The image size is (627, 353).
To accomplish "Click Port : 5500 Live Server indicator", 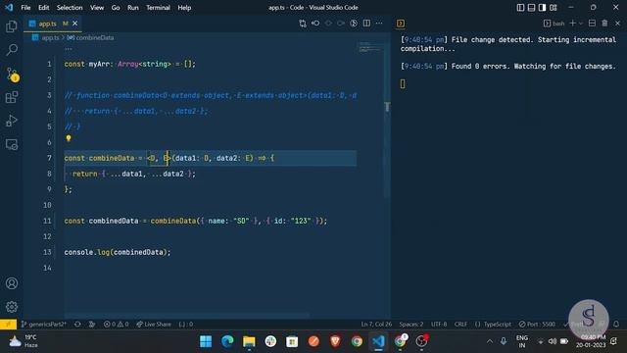I will 537,325.
